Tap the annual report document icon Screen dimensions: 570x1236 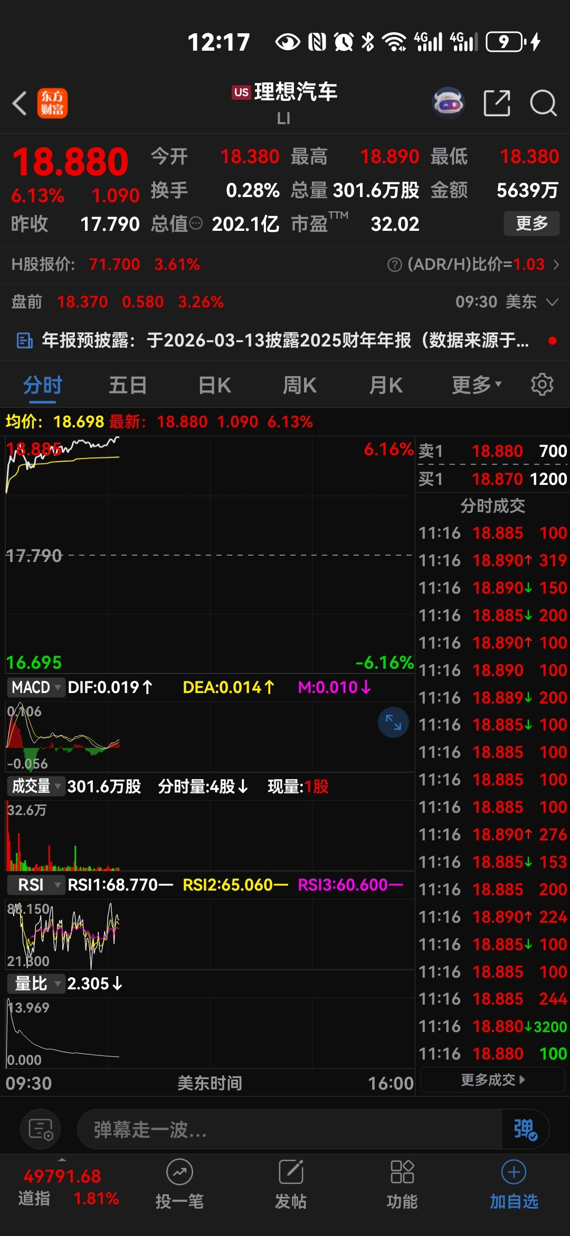tap(24, 341)
